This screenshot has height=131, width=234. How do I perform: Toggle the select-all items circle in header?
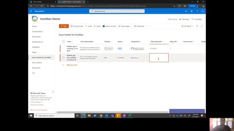tap(64, 41)
